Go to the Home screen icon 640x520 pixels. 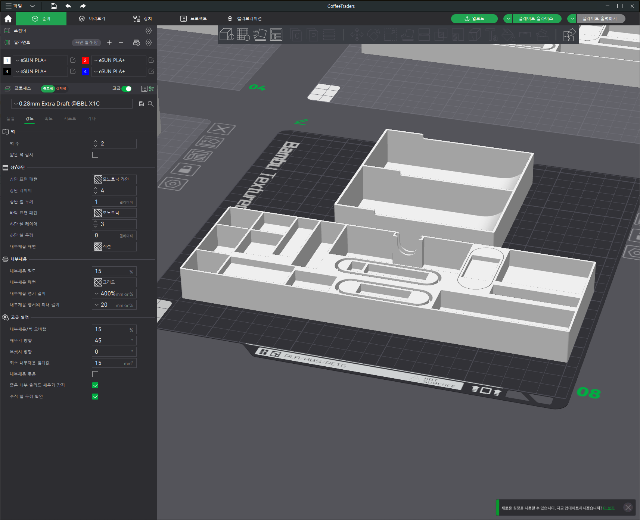8,19
